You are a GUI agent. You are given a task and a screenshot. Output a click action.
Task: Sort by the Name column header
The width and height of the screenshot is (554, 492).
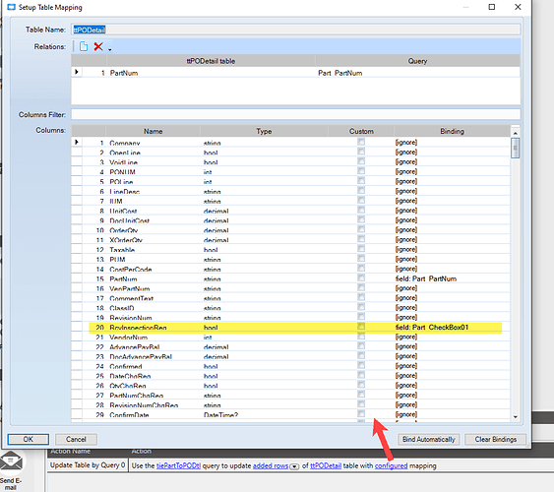click(x=153, y=131)
